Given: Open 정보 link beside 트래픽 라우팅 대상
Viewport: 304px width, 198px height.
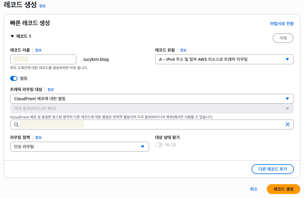Looking at the screenshot, I should click(x=51, y=89).
